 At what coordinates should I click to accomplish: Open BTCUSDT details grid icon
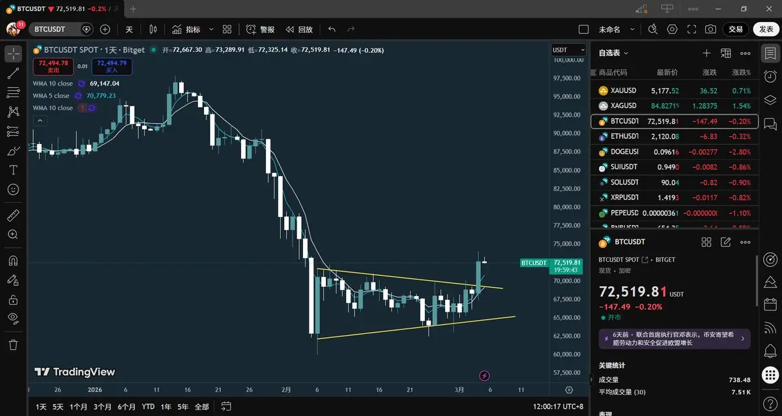point(706,242)
